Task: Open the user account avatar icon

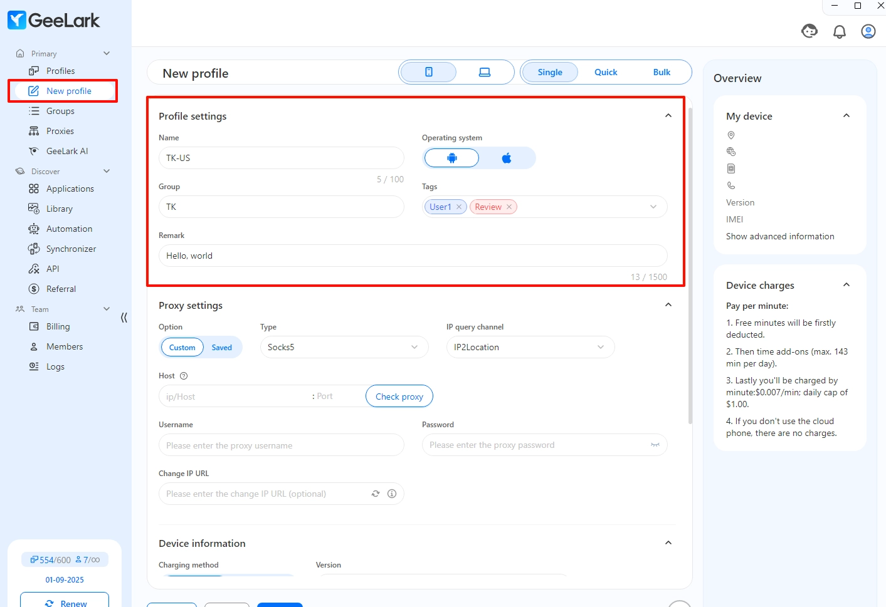Action: click(868, 31)
